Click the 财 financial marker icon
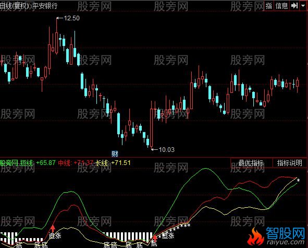The width and height of the screenshot is (308, 248). (x=115, y=153)
